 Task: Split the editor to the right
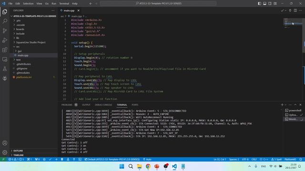click(295, 10)
